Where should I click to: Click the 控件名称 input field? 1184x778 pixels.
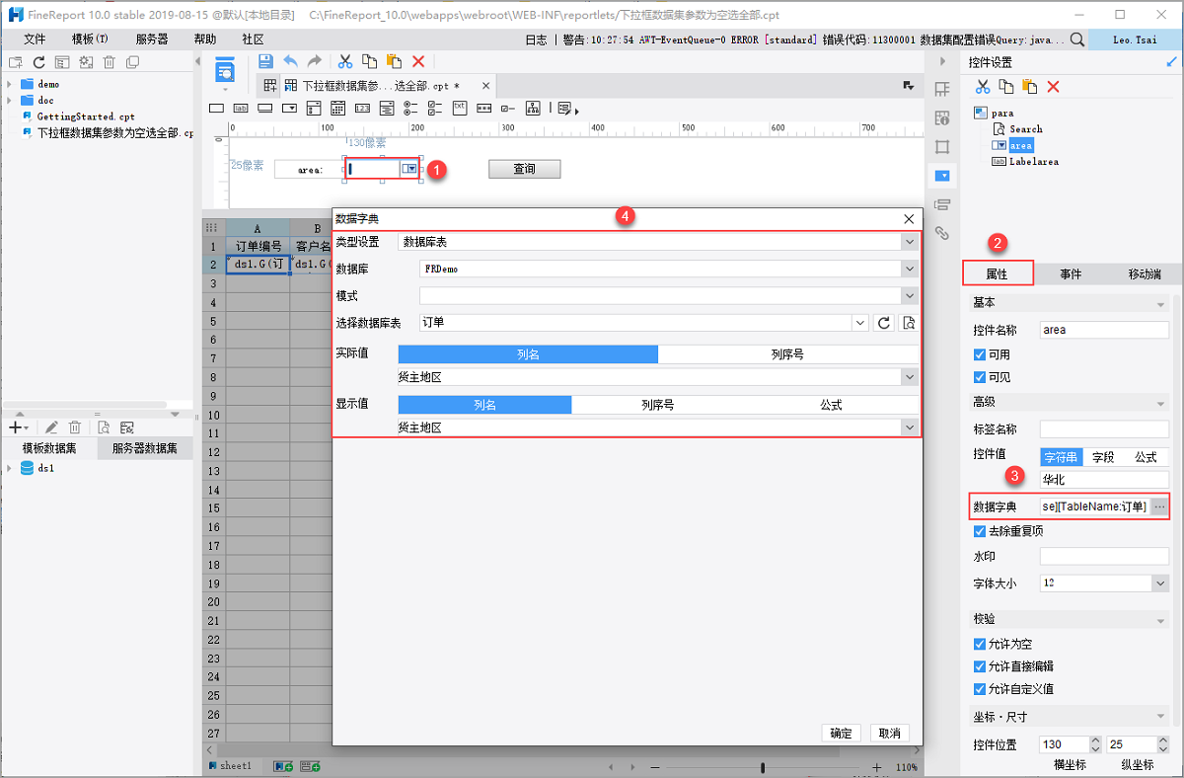1104,330
